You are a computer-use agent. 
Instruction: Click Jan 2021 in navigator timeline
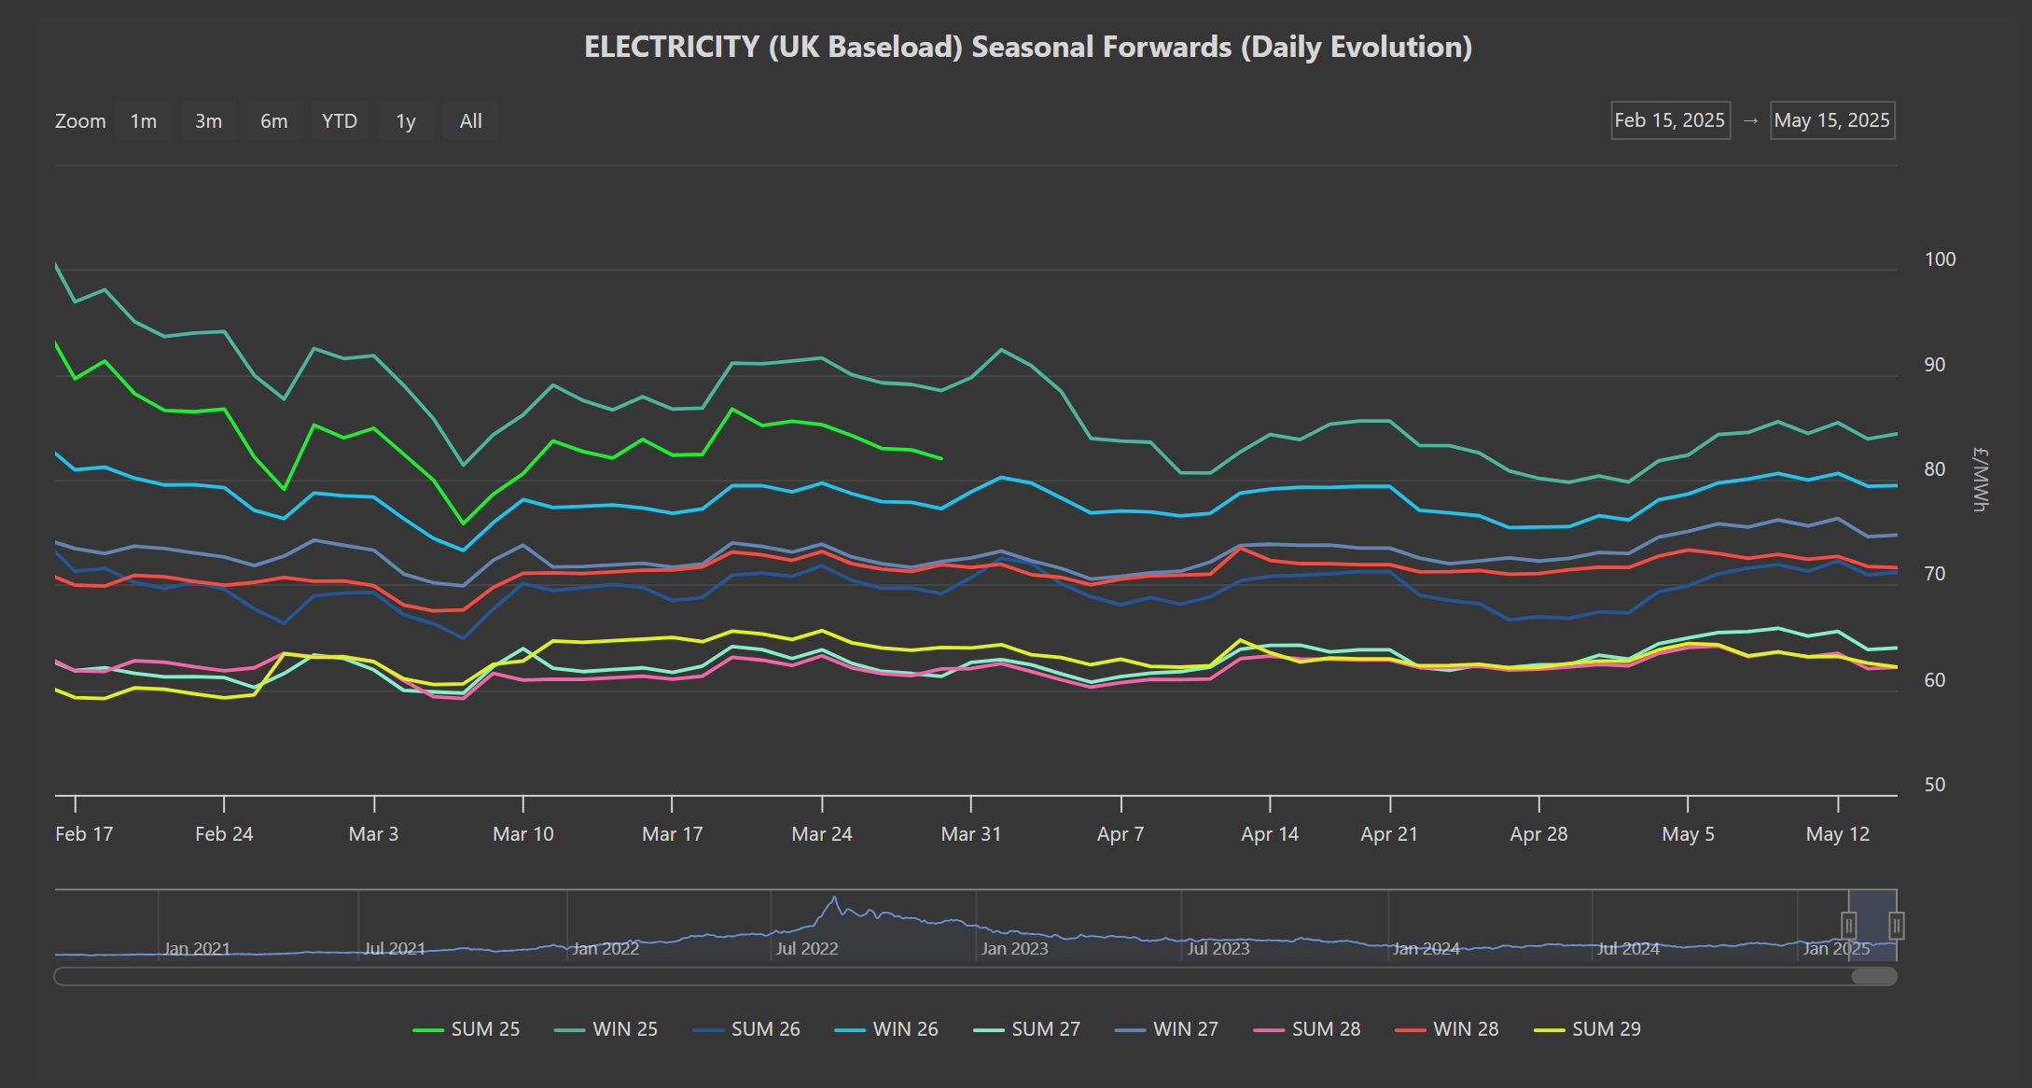point(197,949)
